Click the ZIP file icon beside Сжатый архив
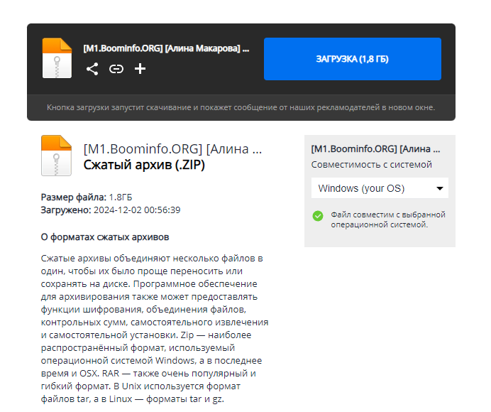 [56, 156]
